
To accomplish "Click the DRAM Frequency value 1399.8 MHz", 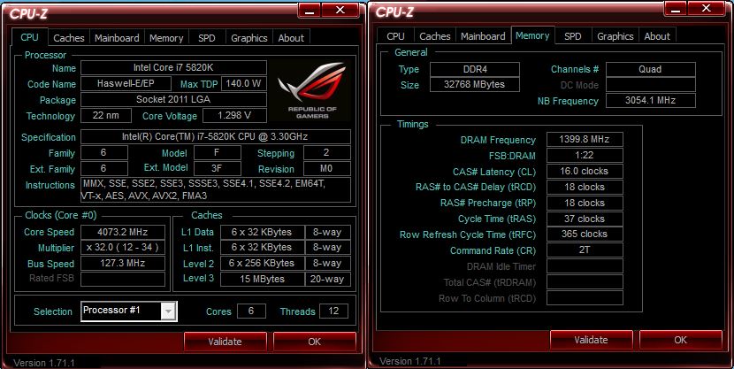I will pyautogui.click(x=585, y=139).
